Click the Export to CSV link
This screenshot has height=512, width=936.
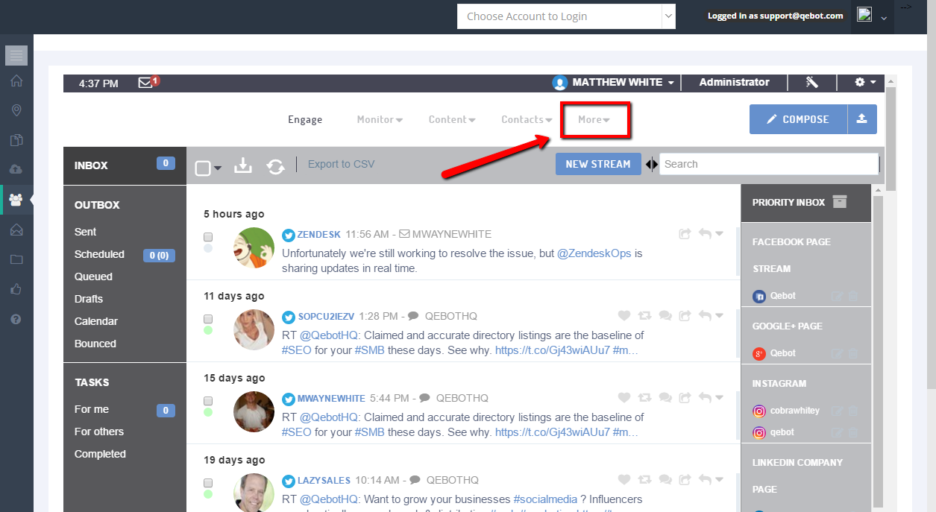[x=341, y=164]
